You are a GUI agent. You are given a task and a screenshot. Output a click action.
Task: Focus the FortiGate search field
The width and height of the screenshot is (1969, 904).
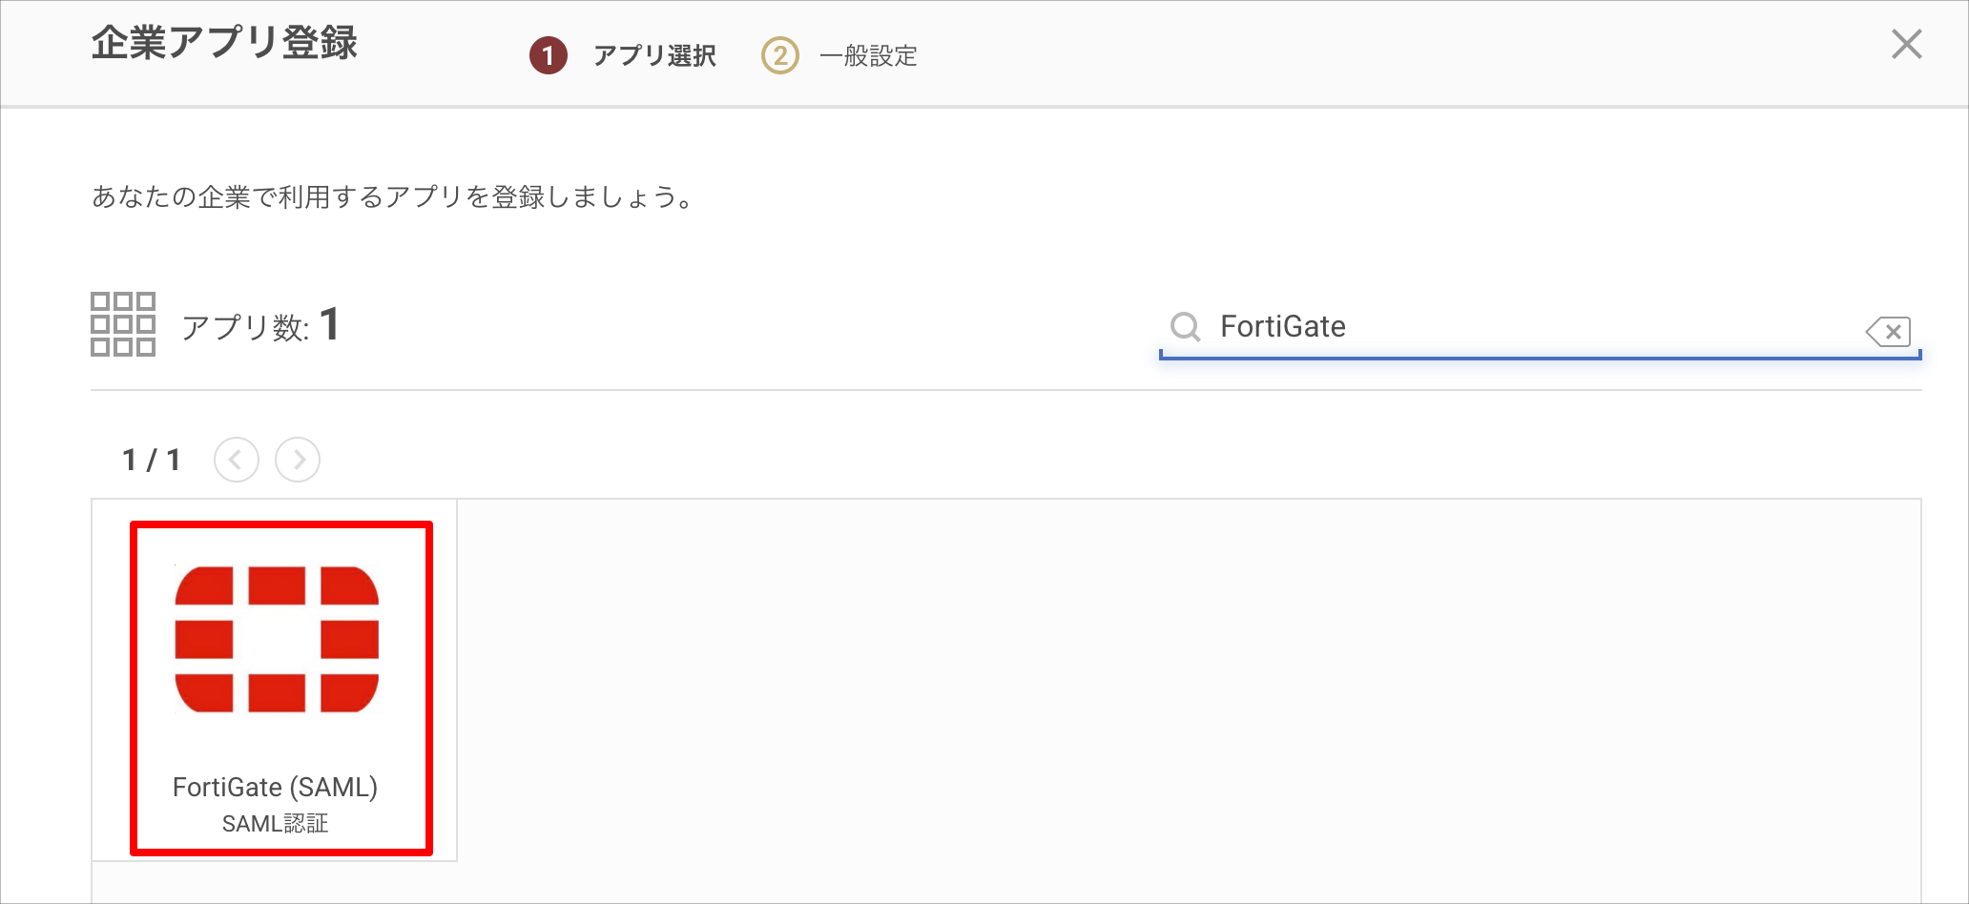(x=1540, y=327)
